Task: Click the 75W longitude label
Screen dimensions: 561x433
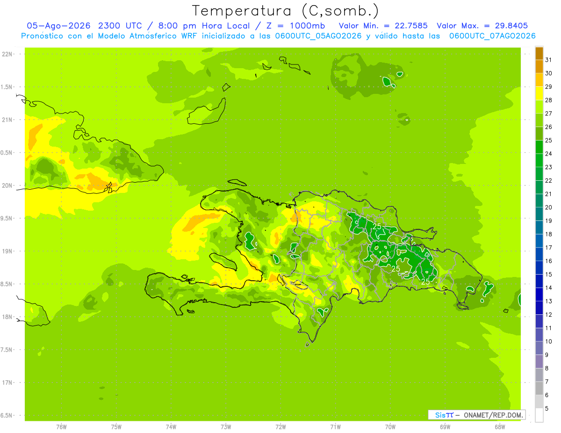Action: point(116,427)
